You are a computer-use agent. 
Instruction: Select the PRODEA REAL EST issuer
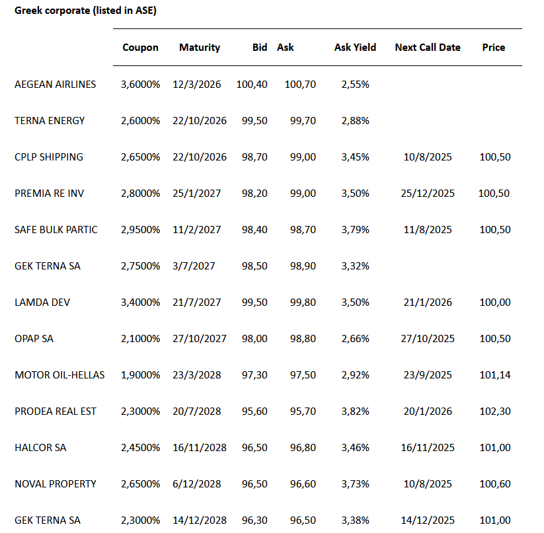pyautogui.click(x=56, y=411)
